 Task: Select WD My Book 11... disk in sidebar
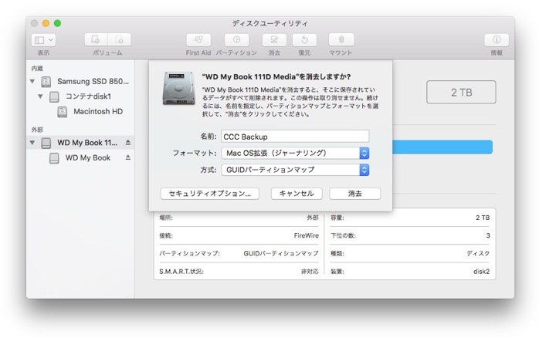(87, 143)
